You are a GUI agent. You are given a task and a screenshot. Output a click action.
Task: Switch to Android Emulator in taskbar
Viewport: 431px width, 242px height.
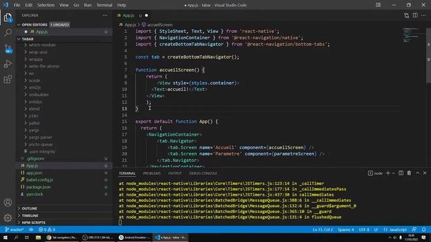pyautogui.click(x=135, y=237)
